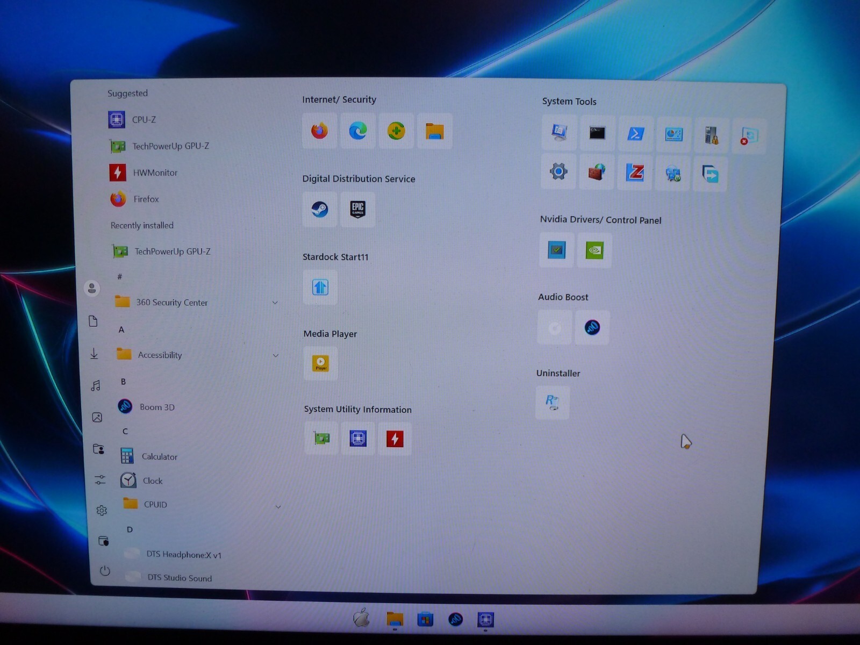860x645 pixels.
Task: Launch the Steam tile
Action: pyautogui.click(x=320, y=209)
